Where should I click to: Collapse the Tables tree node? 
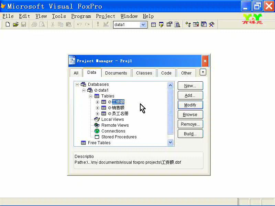point(90,96)
